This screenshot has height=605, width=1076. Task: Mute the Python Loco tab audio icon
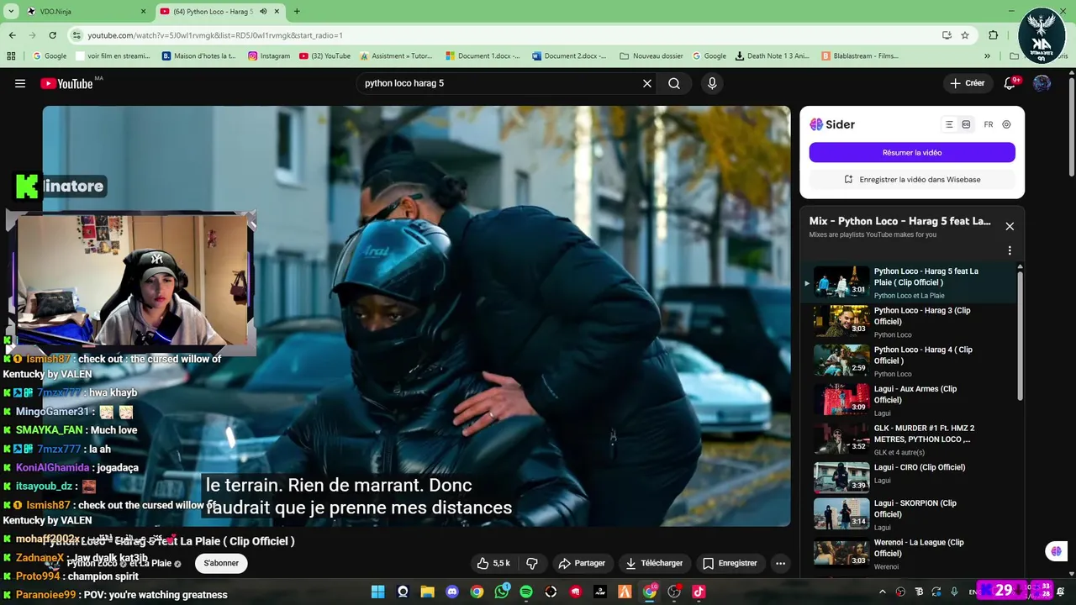point(263,12)
